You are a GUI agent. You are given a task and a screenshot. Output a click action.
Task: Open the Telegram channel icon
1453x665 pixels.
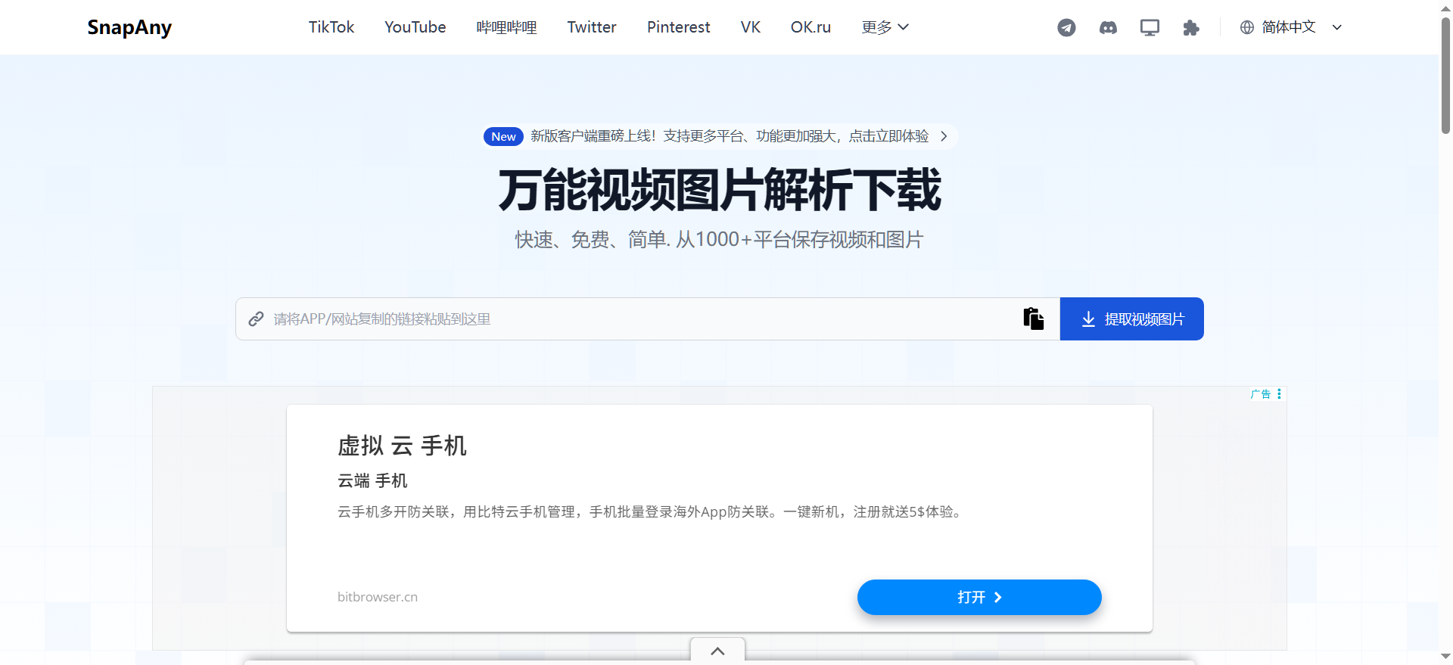click(x=1066, y=27)
